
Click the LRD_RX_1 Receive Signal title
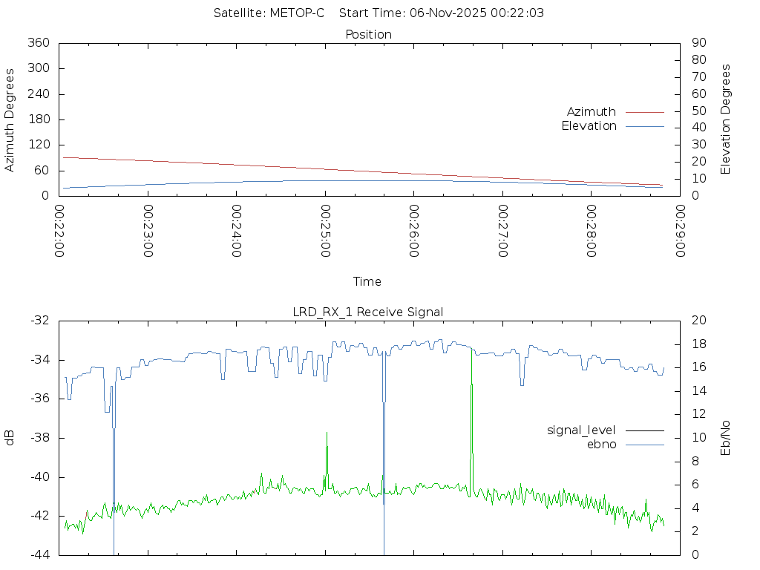click(x=368, y=312)
